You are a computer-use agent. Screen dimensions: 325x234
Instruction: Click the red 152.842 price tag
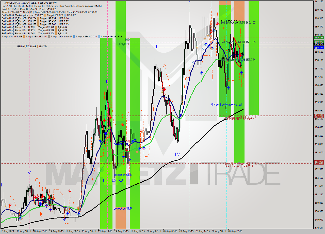coord(319,163)
